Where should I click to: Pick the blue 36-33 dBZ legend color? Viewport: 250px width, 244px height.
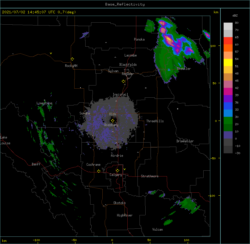[x=228, y=106]
